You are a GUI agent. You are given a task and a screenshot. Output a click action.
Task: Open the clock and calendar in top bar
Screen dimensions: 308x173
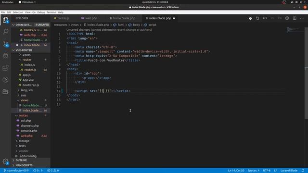155,2
